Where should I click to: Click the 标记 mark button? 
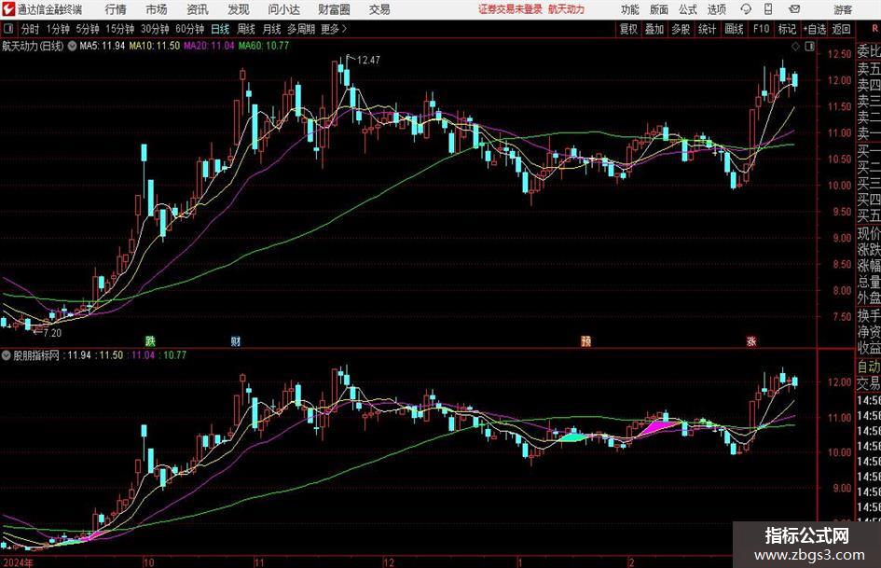click(787, 29)
